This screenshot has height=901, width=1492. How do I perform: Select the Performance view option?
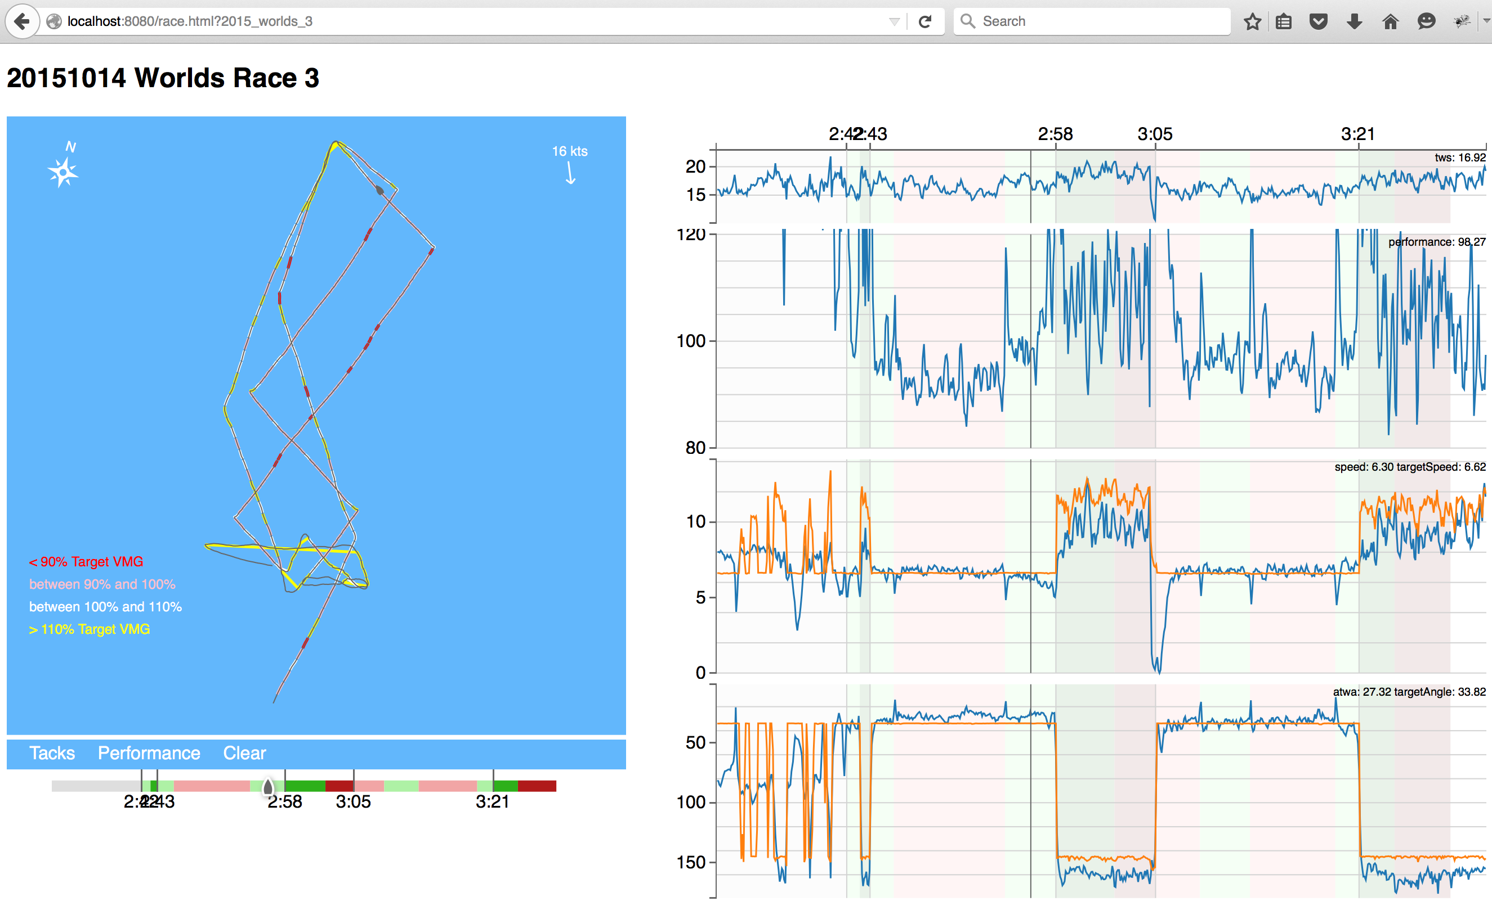click(149, 753)
